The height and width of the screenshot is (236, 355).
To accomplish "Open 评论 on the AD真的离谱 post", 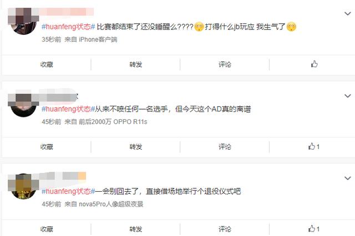I will [225, 147].
